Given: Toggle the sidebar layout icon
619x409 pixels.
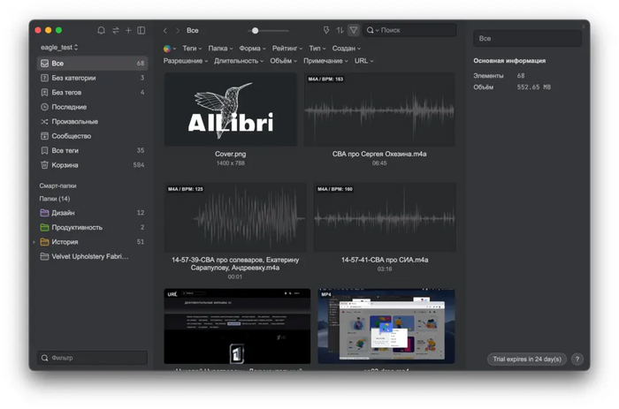Looking at the screenshot, I should [141, 30].
